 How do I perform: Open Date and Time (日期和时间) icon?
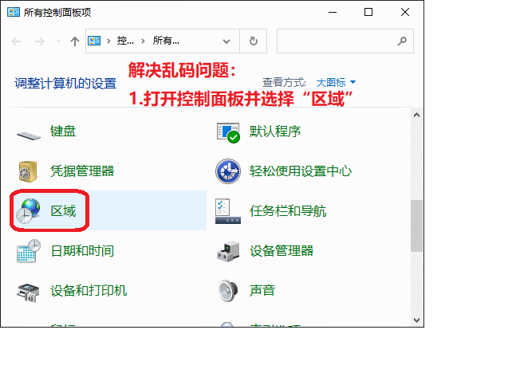pos(29,251)
